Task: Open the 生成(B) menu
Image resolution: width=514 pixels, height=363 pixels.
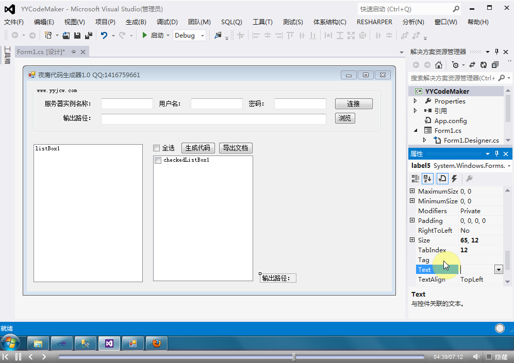Action: pyautogui.click(x=136, y=22)
